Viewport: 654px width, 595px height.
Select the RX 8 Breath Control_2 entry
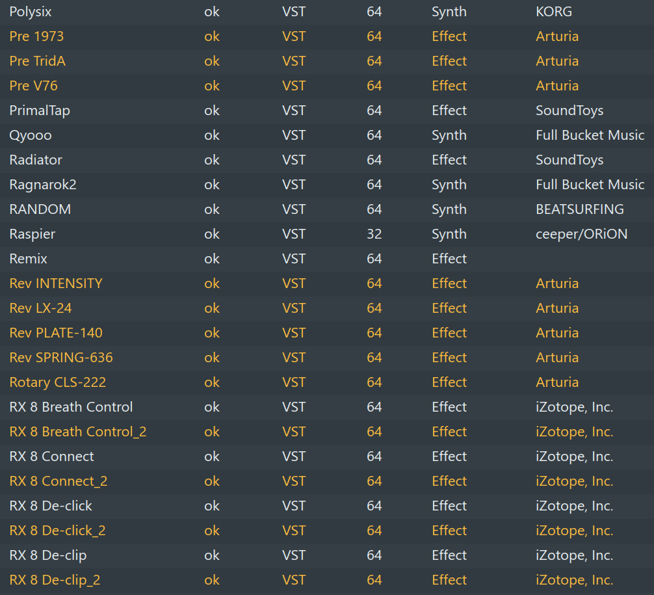78,432
